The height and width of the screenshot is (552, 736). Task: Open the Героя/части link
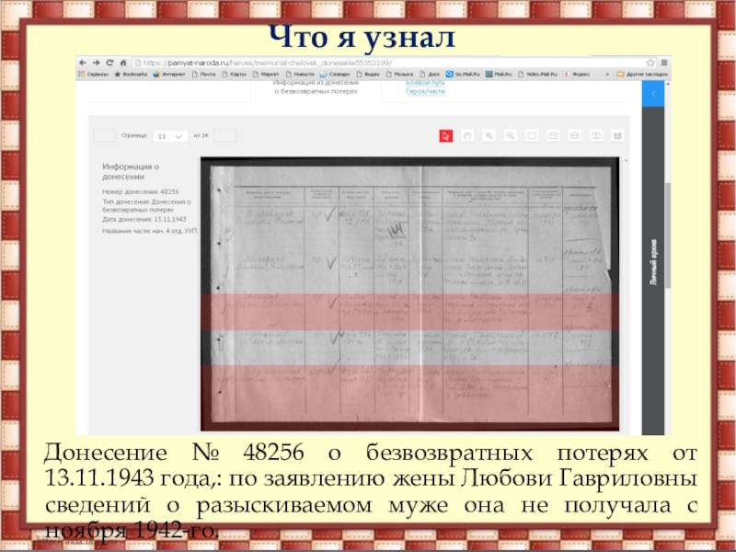click(x=425, y=91)
